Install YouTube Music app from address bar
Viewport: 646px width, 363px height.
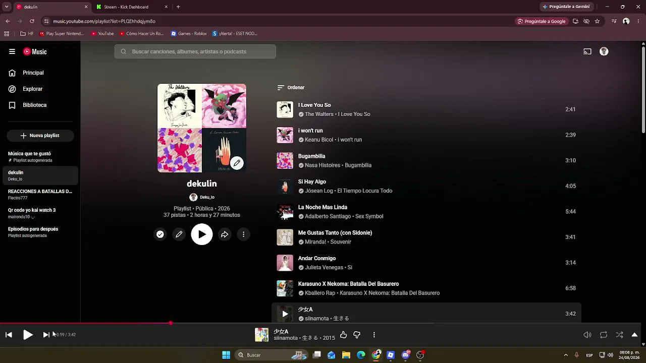point(575,21)
